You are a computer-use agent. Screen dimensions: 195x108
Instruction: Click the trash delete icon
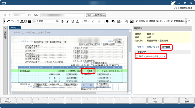click(x=29, y=21)
